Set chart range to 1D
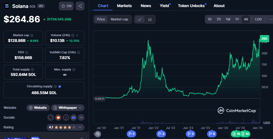273x139 pixels. (x=210, y=19)
